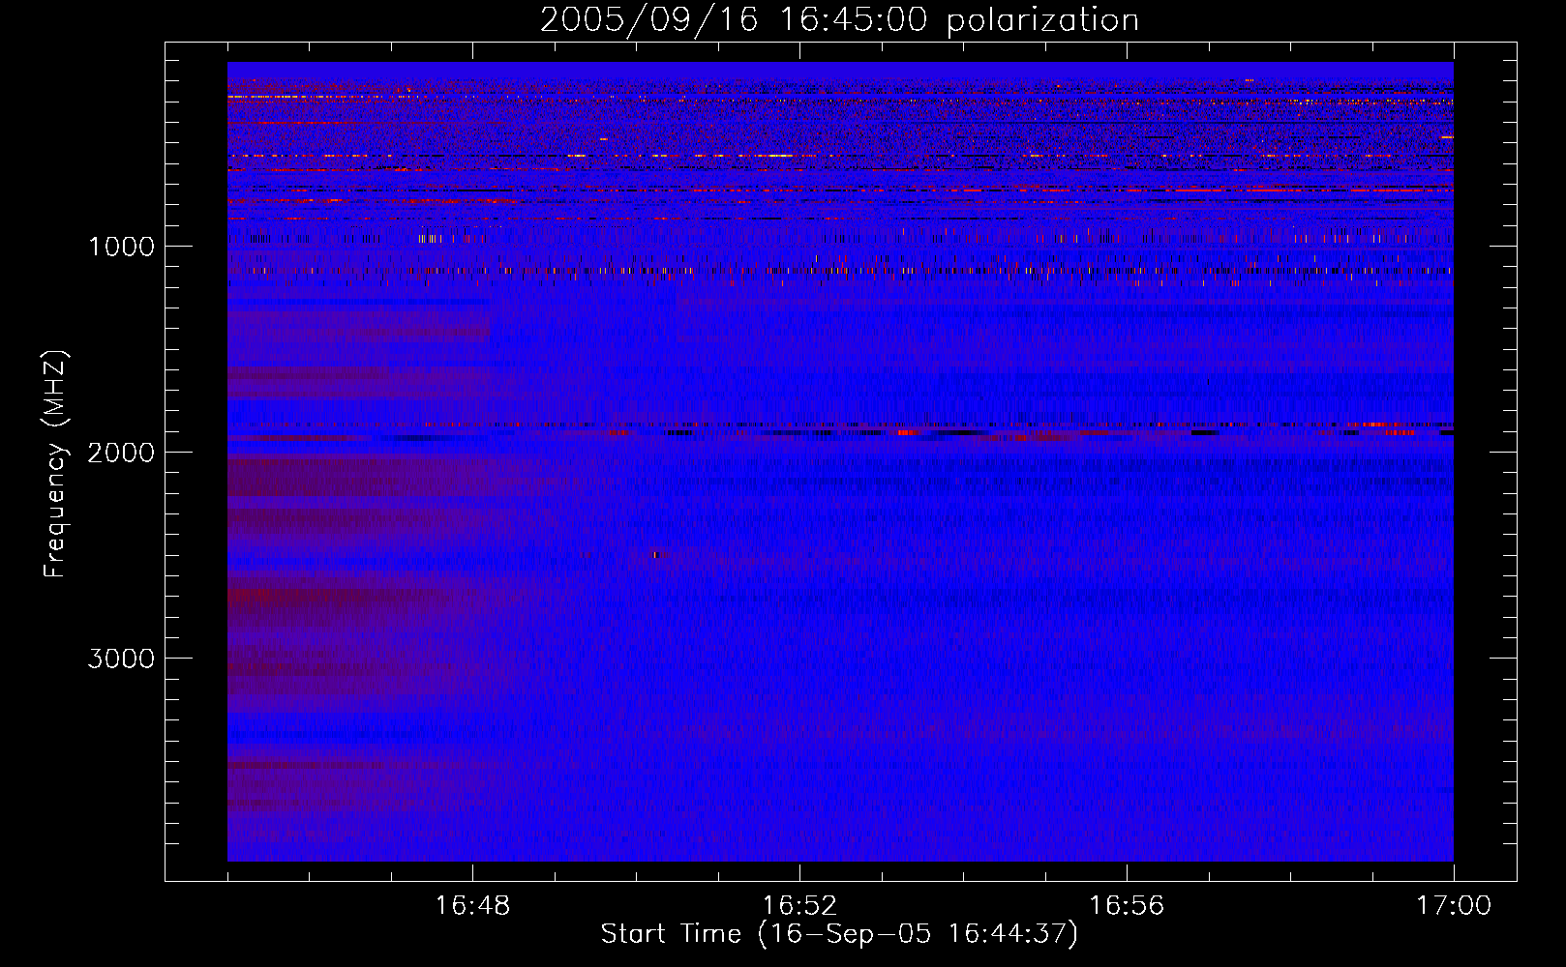Click the '16:52' time axis label
Image resolution: width=1566 pixels, height=967 pixels.
tap(799, 906)
